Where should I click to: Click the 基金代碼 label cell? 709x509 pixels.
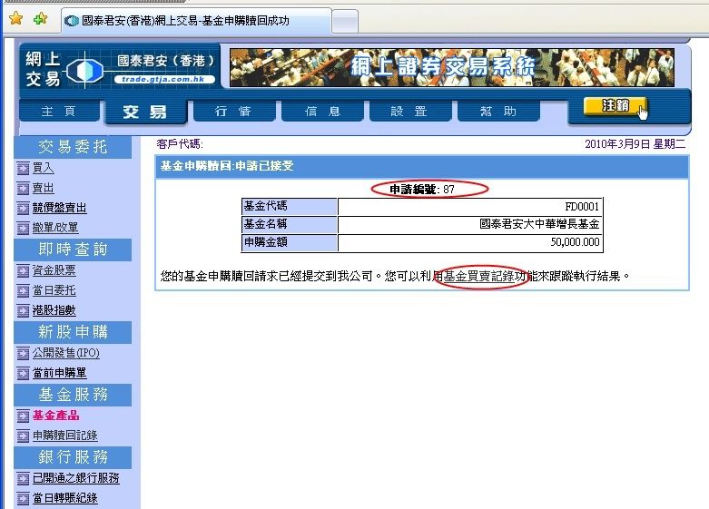[290, 207]
